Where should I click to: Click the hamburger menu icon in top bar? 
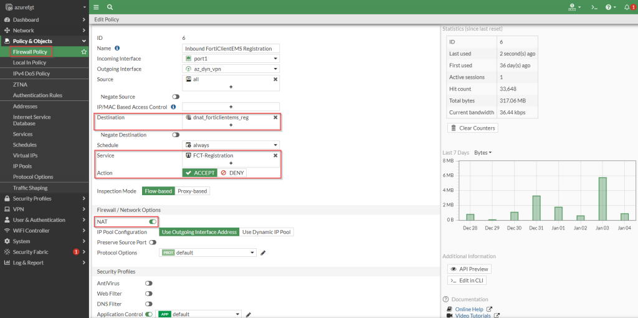click(x=96, y=7)
